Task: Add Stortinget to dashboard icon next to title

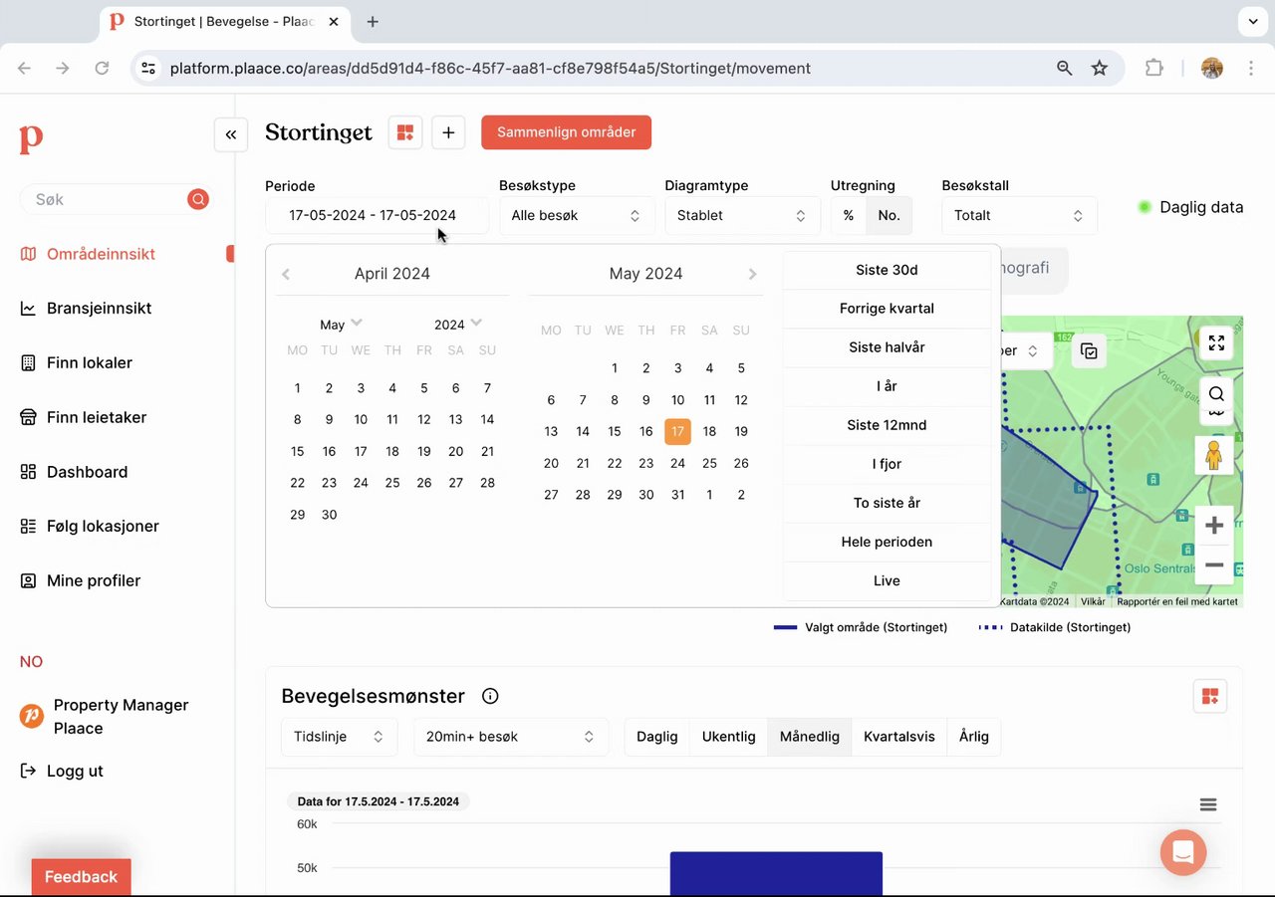Action: coord(405,132)
